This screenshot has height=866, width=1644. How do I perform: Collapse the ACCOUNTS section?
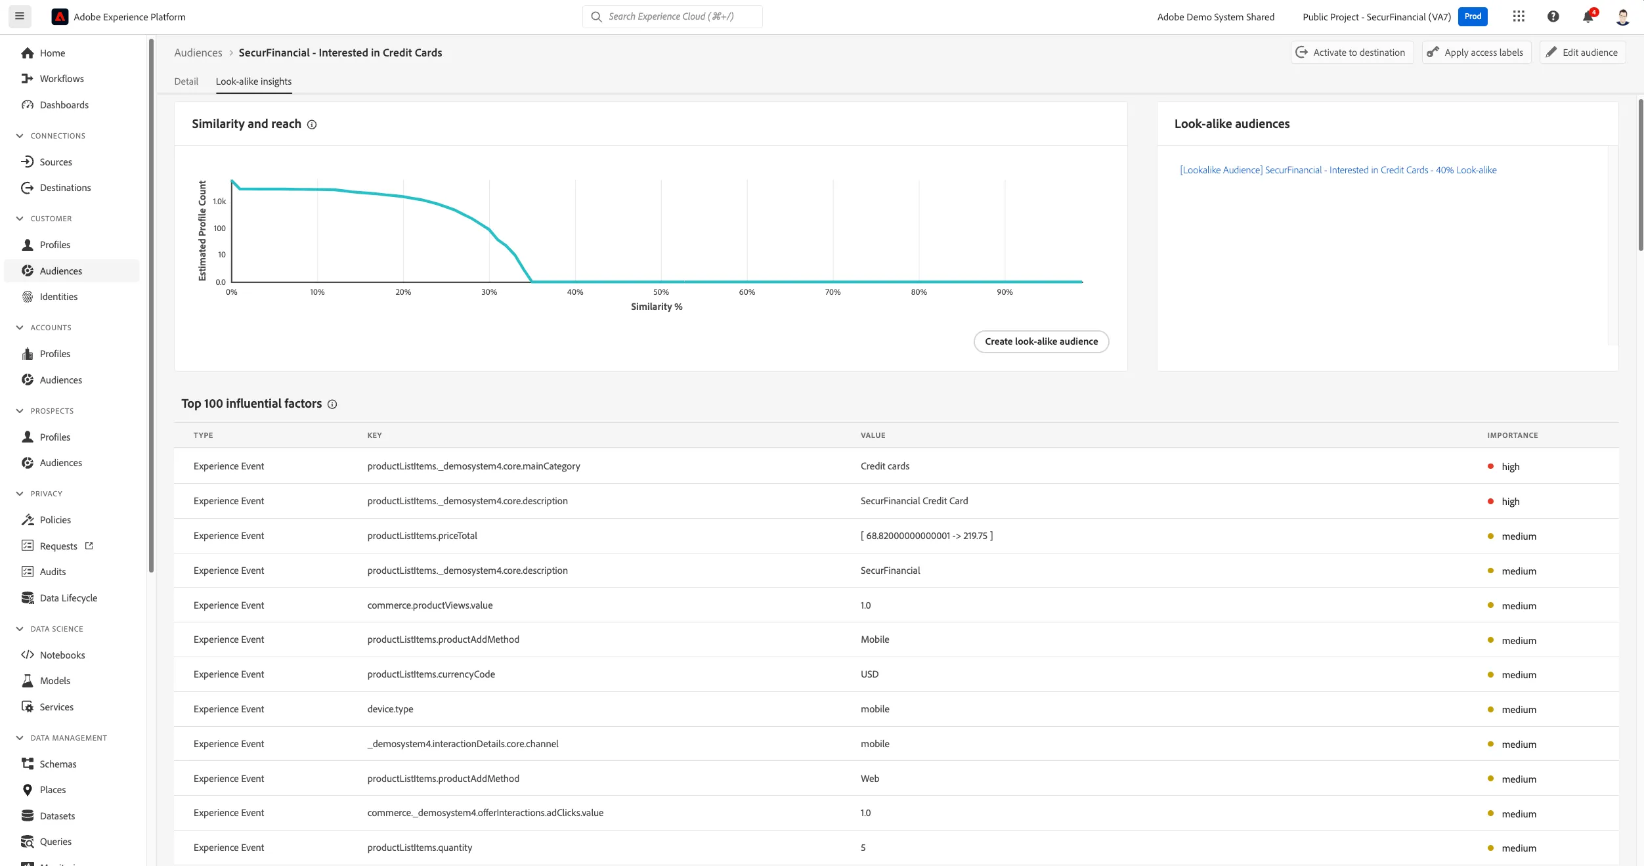click(20, 328)
